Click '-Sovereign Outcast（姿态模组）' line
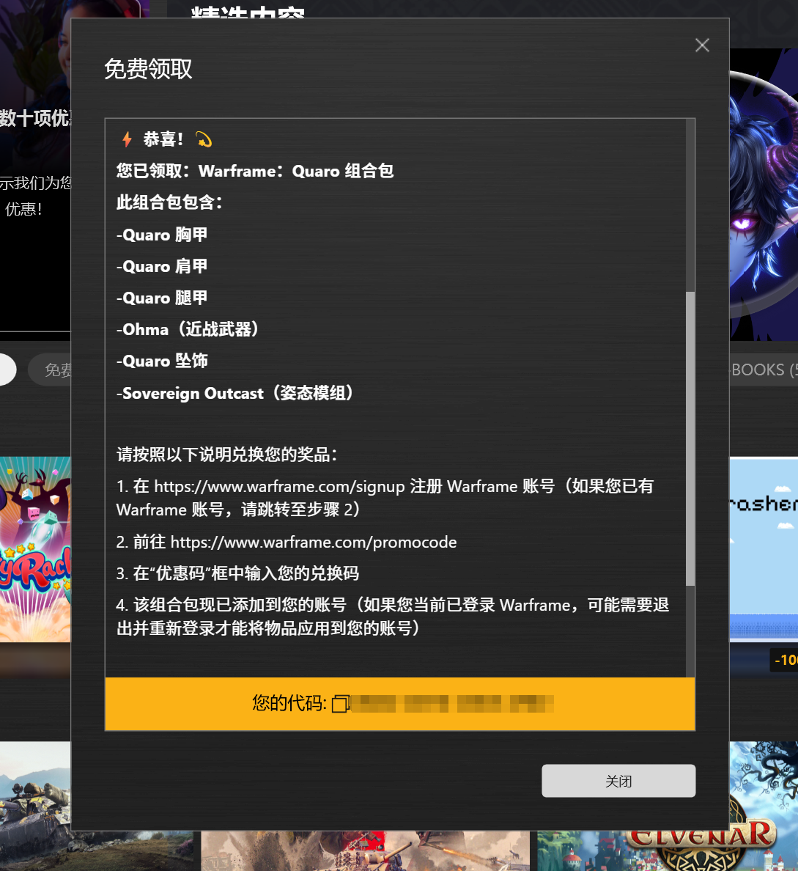The width and height of the screenshot is (798, 871). (x=234, y=393)
